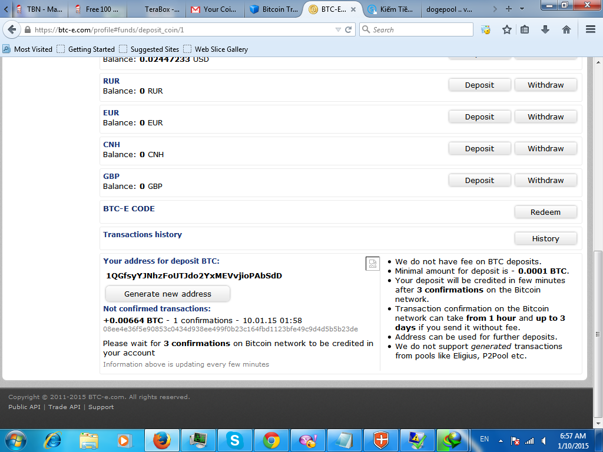
Task: Open Skype from the taskbar
Action: coord(234,440)
